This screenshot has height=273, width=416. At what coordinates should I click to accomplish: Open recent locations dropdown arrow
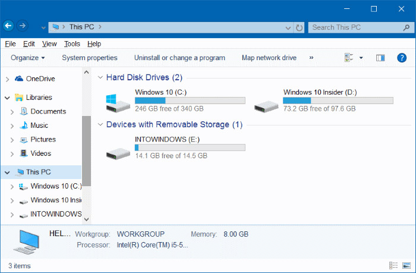pyautogui.click(x=43, y=27)
